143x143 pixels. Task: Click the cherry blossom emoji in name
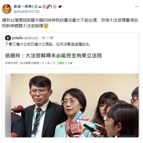[55, 6]
